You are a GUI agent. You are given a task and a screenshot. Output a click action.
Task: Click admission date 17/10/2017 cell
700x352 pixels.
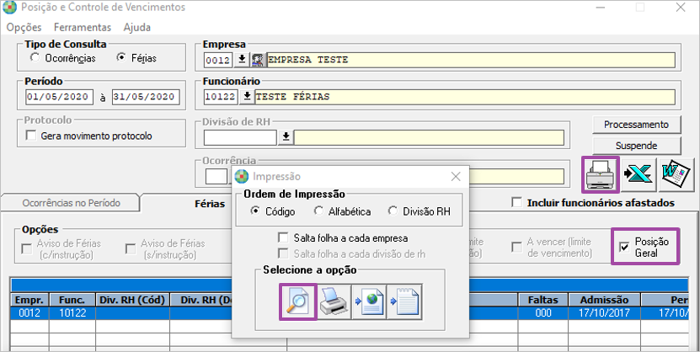[x=604, y=313]
